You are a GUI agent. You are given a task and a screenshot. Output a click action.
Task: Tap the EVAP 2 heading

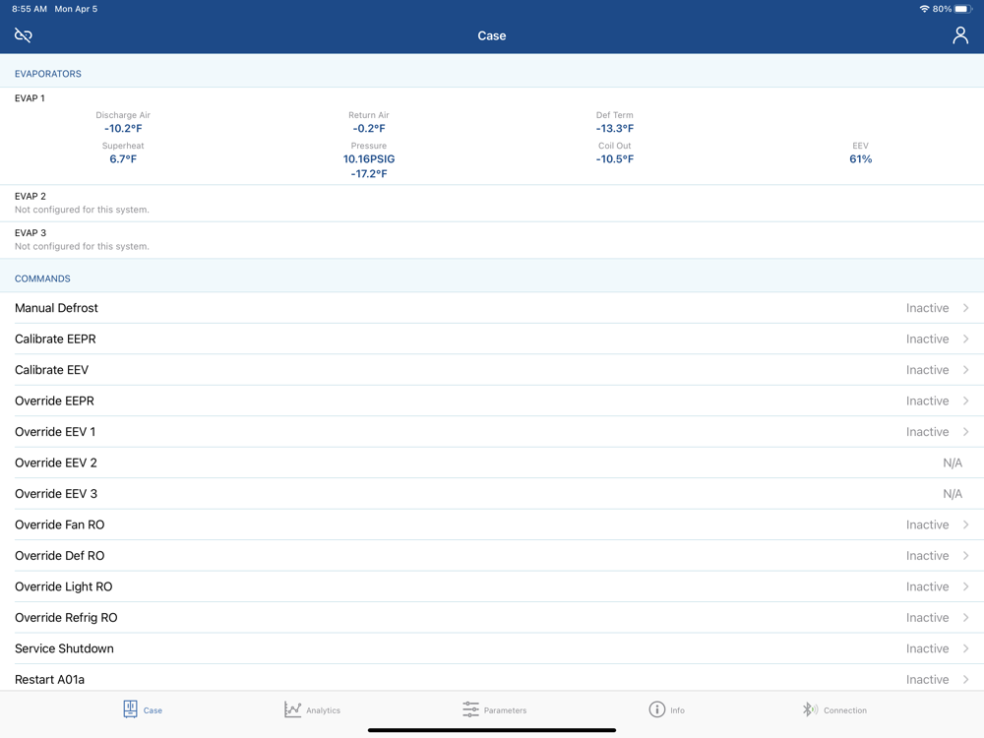pos(31,197)
